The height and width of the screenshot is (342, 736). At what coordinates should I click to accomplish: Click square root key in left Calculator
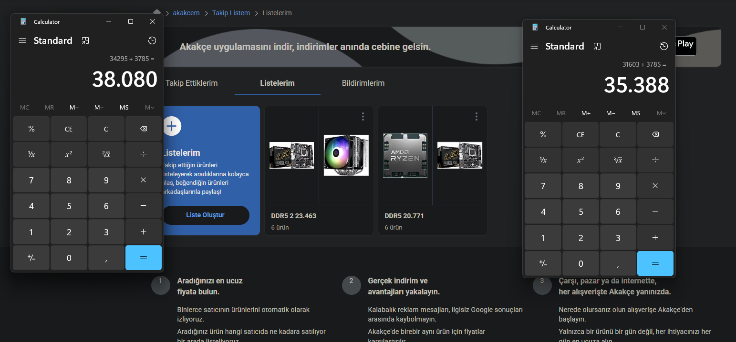pyautogui.click(x=106, y=154)
